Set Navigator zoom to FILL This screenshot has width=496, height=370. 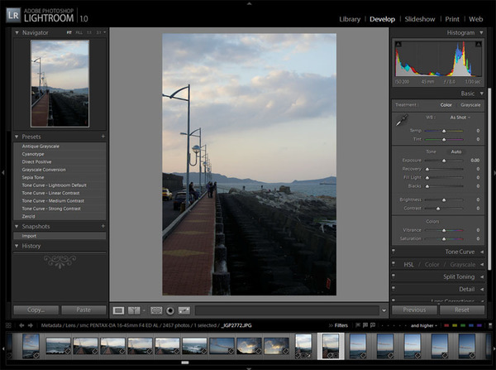[x=79, y=32]
